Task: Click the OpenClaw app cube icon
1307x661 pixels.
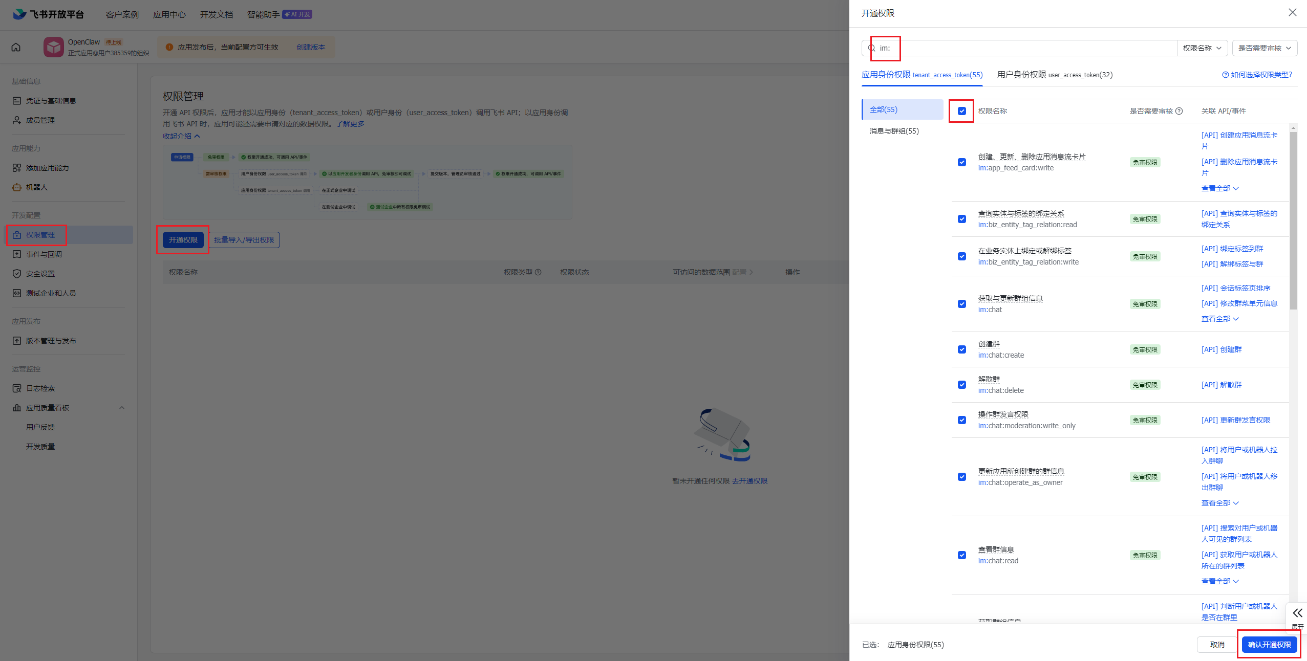Action: click(53, 47)
